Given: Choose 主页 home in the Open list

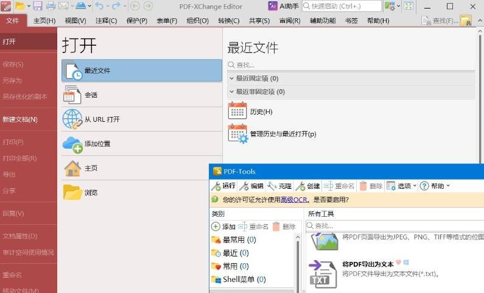Looking at the screenshot, I should (x=135, y=168).
